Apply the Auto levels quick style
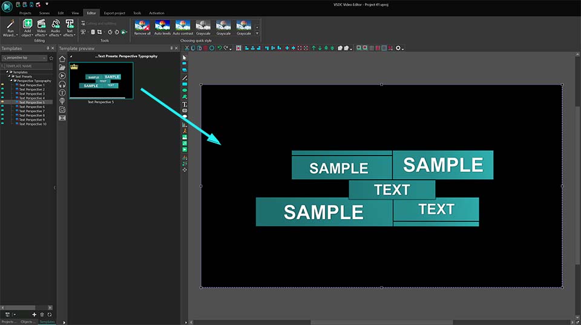The image size is (581, 325). [x=162, y=28]
